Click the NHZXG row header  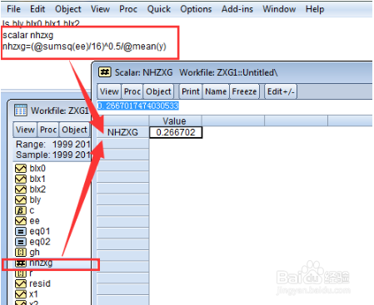pos(122,132)
